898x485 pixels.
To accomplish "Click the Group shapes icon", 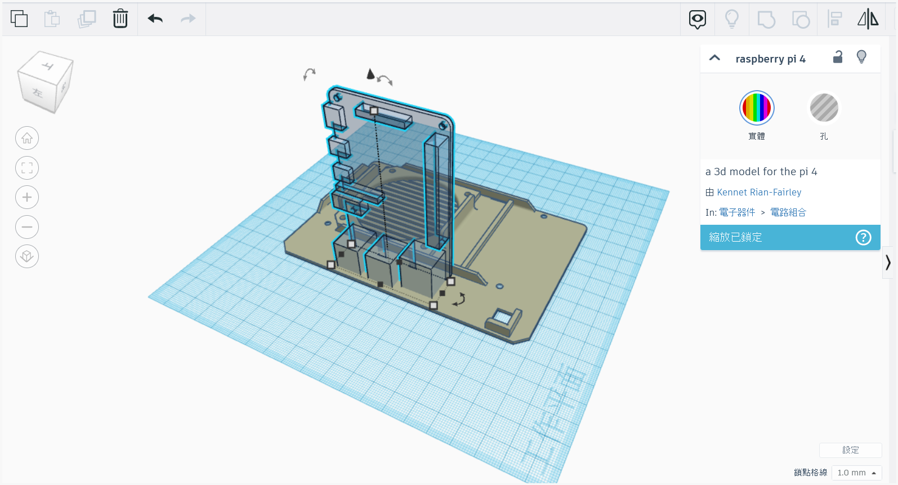I will [766, 20].
